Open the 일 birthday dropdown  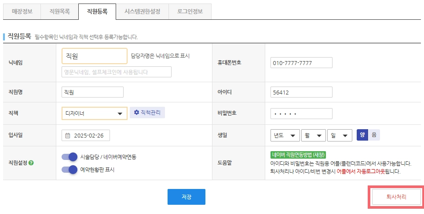coord(340,135)
